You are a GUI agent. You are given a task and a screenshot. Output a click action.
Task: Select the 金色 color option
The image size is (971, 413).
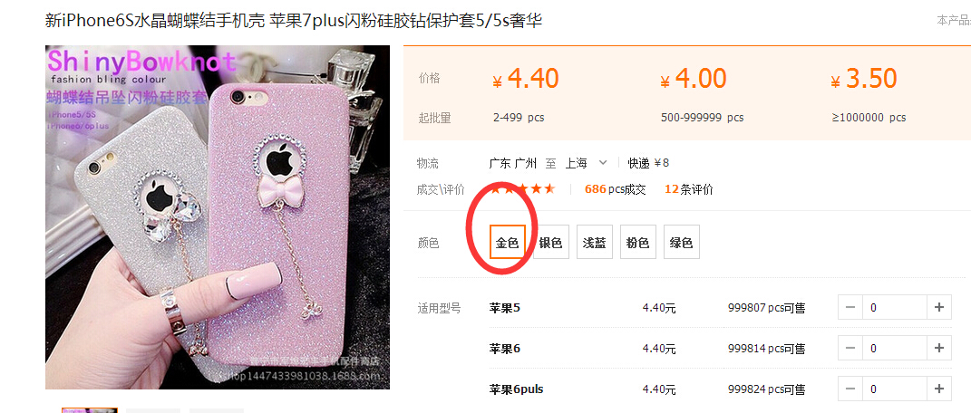507,242
